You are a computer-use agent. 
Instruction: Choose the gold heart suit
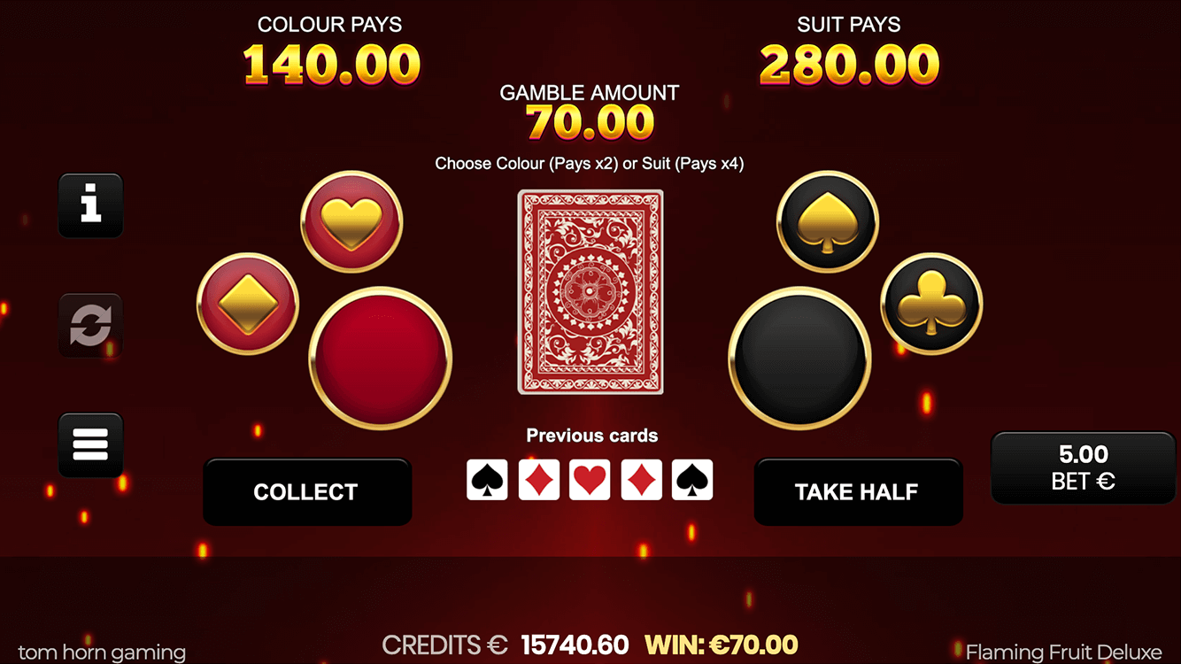[351, 222]
